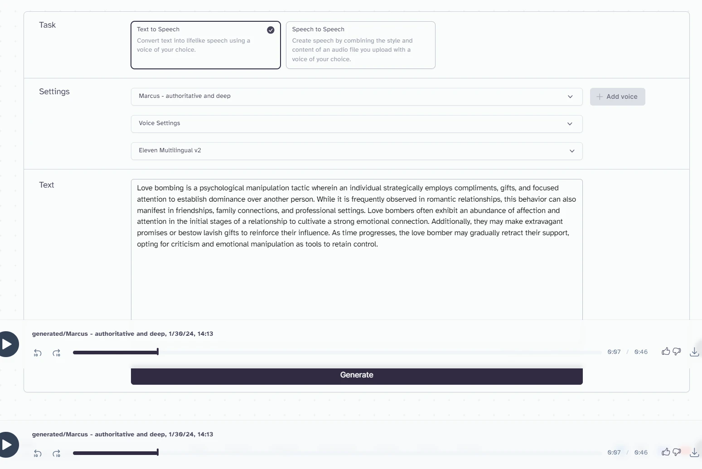702x469 pixels.
Task: Download the upper generated audio
Action: 694,352
